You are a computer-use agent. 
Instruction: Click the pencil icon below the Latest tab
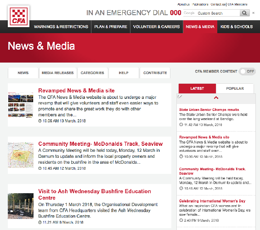180,96
